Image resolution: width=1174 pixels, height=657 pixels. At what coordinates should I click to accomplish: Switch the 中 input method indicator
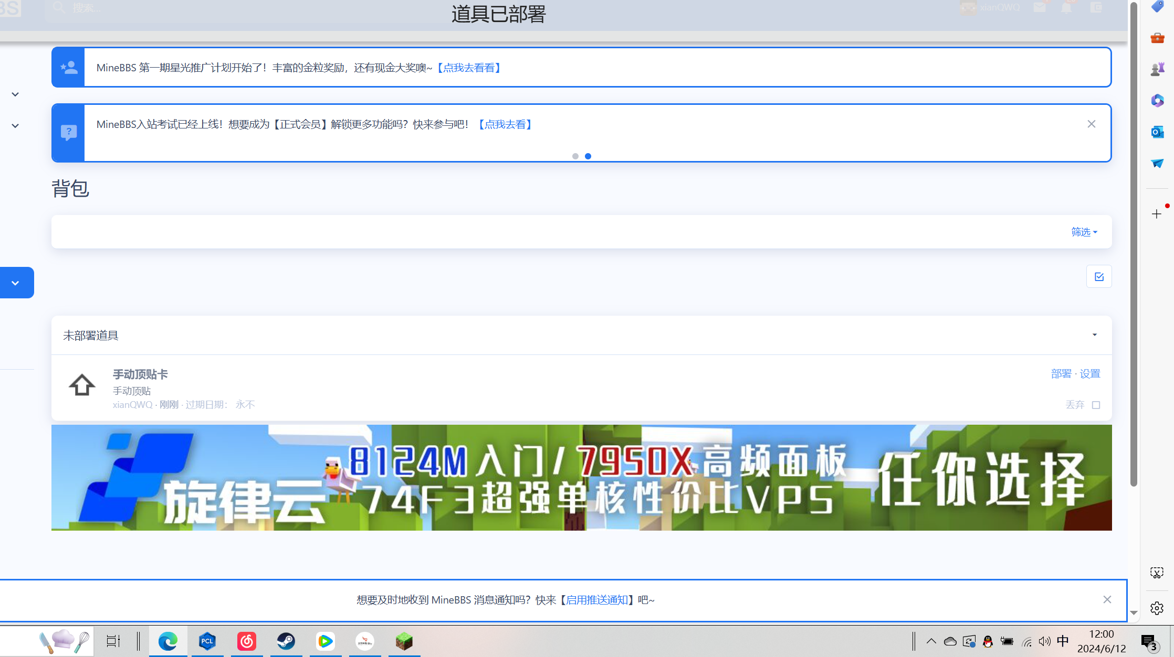coord(1063,641)
